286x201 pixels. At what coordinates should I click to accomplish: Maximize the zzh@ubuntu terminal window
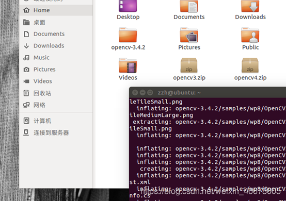tap(150, 92)
